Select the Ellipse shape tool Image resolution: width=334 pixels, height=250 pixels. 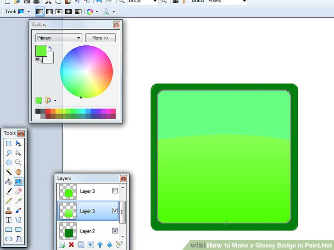coord(9,239)
